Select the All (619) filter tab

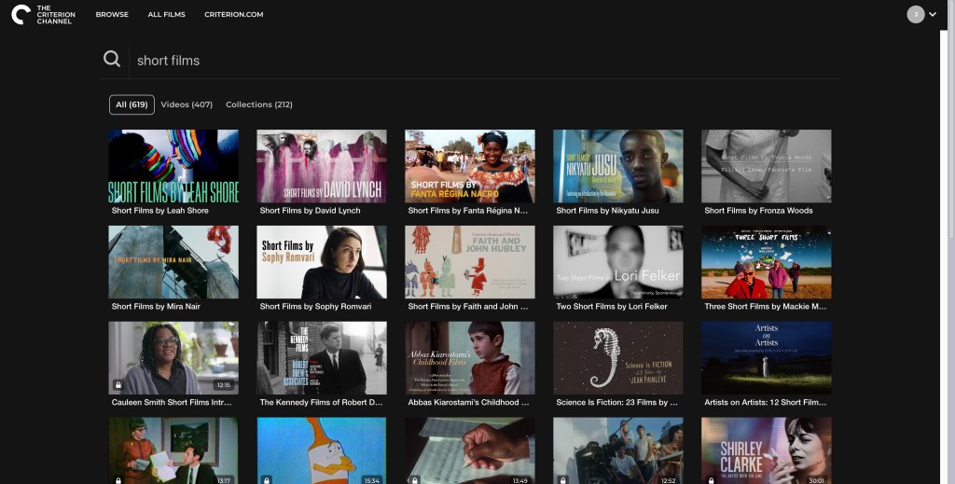[131, 104]
